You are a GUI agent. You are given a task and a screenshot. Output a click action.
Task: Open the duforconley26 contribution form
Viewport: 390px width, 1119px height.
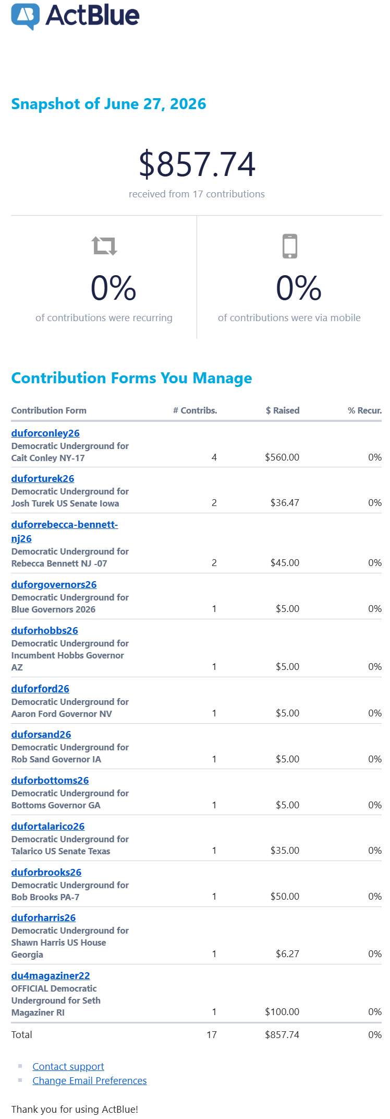(45, 433)
